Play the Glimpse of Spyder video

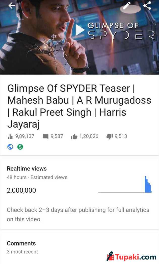[x=80, y=30]
